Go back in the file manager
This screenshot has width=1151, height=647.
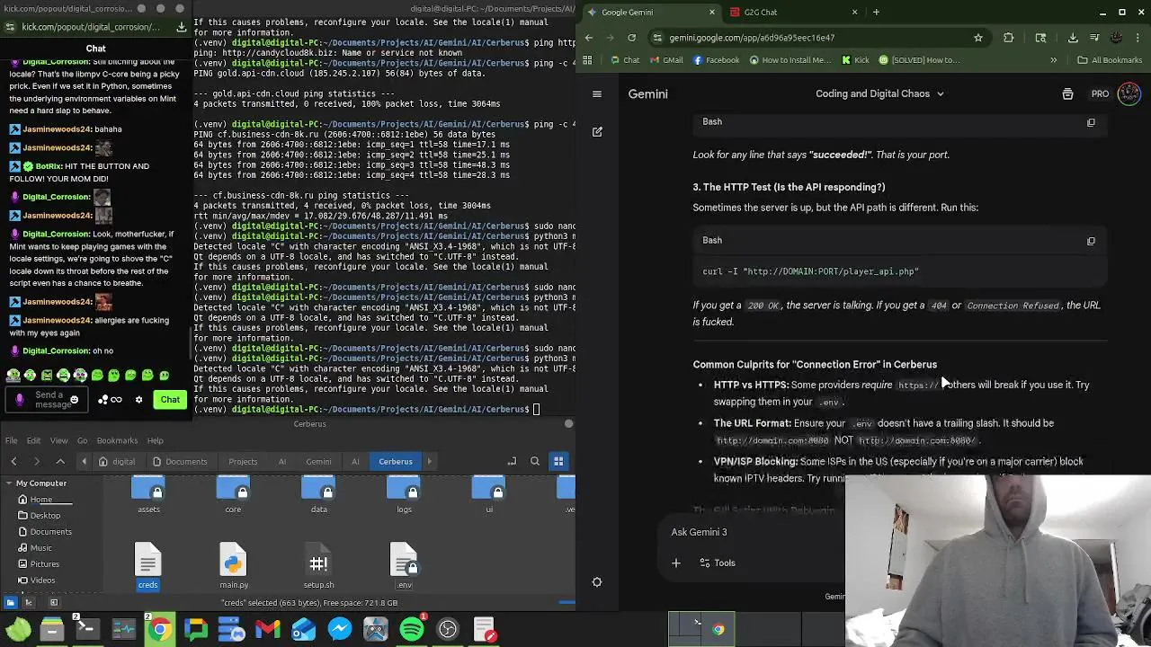(13, 461)
